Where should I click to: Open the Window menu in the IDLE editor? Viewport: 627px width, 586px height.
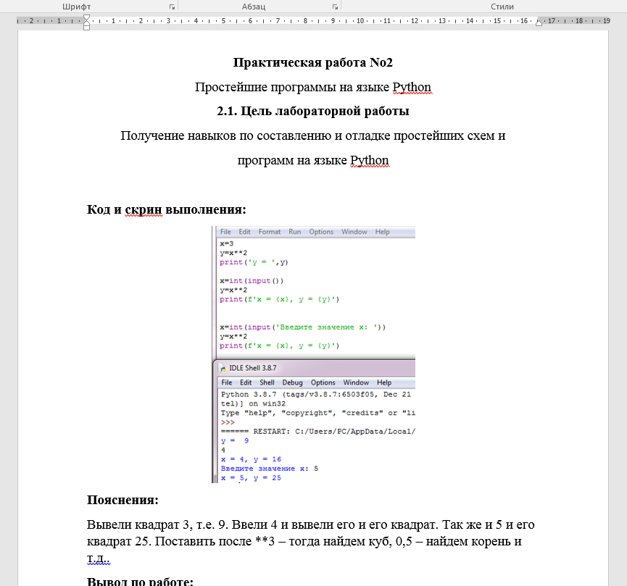pos(354,231)
